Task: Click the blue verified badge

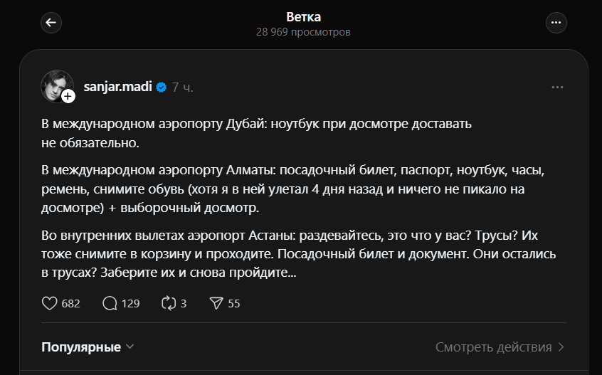Action: point(162,88)
